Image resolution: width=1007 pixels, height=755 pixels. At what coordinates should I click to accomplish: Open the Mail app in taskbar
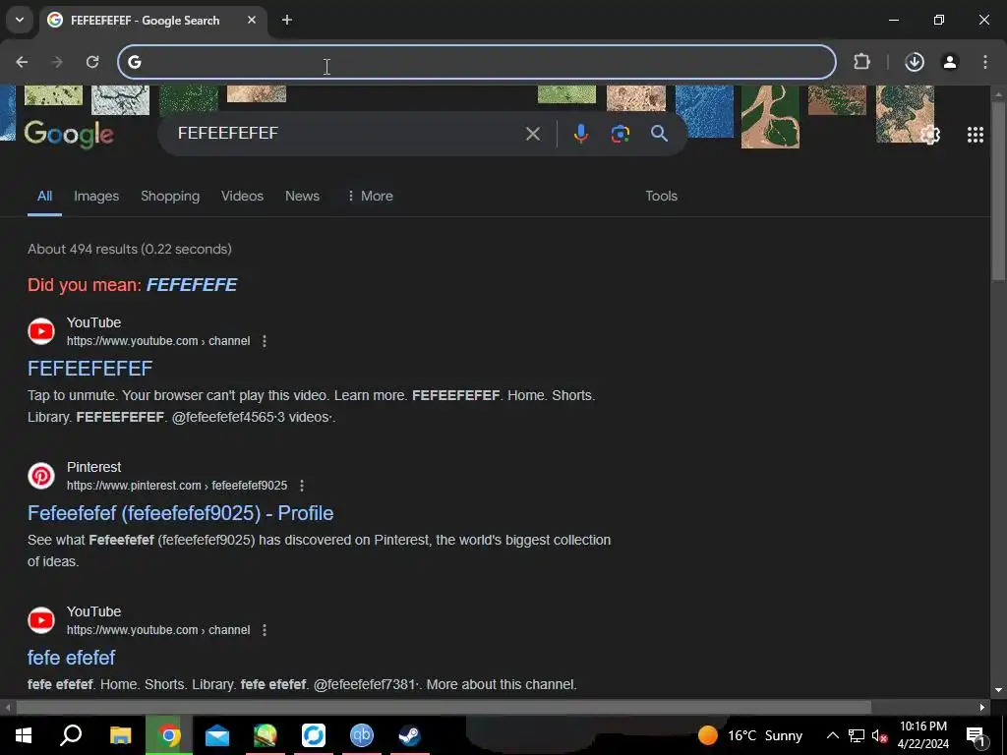click(217, 735)
